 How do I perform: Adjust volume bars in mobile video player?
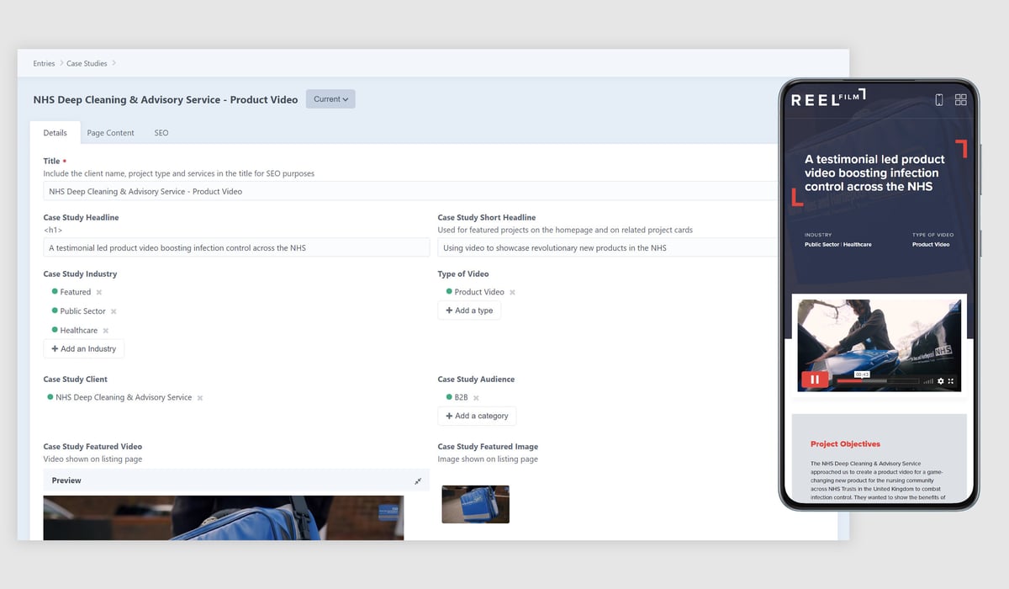click(x=928, y=381)
